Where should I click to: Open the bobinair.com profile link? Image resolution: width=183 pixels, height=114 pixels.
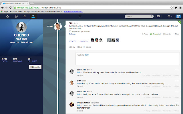point(28,42)
